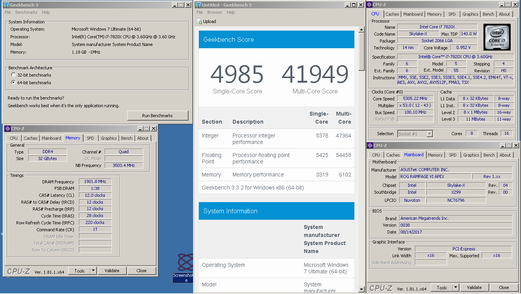Click Close in Mainboard CPU-Z window

[x=504, y=287]
